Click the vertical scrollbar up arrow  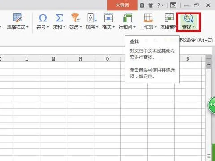click(x=209, y=64)
